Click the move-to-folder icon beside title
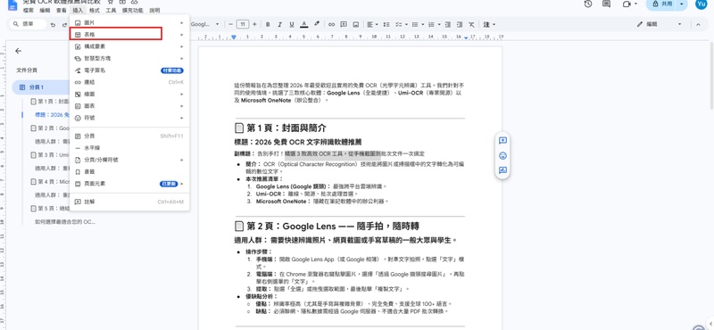The image size is (714, 330). (x=122, y=3)
